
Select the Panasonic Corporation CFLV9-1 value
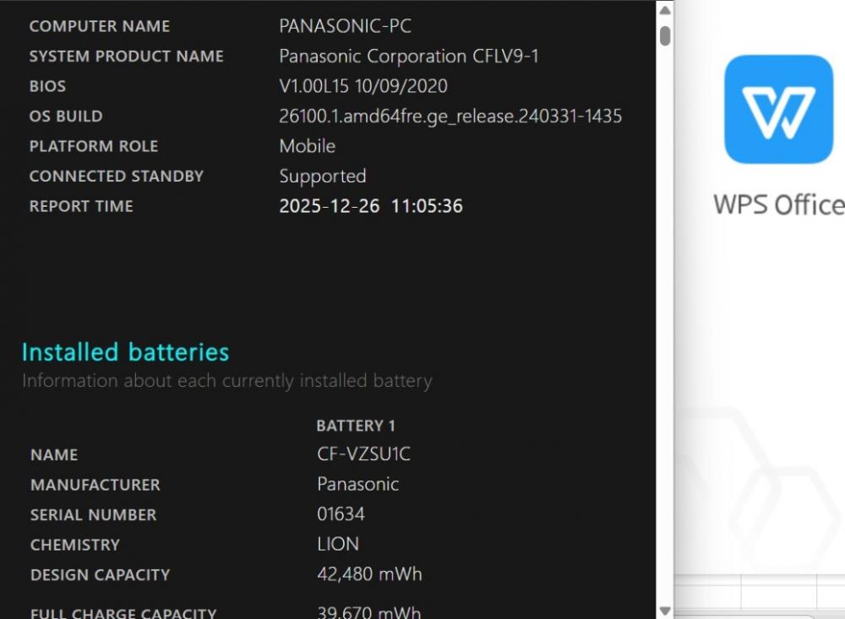click(408, 56)
